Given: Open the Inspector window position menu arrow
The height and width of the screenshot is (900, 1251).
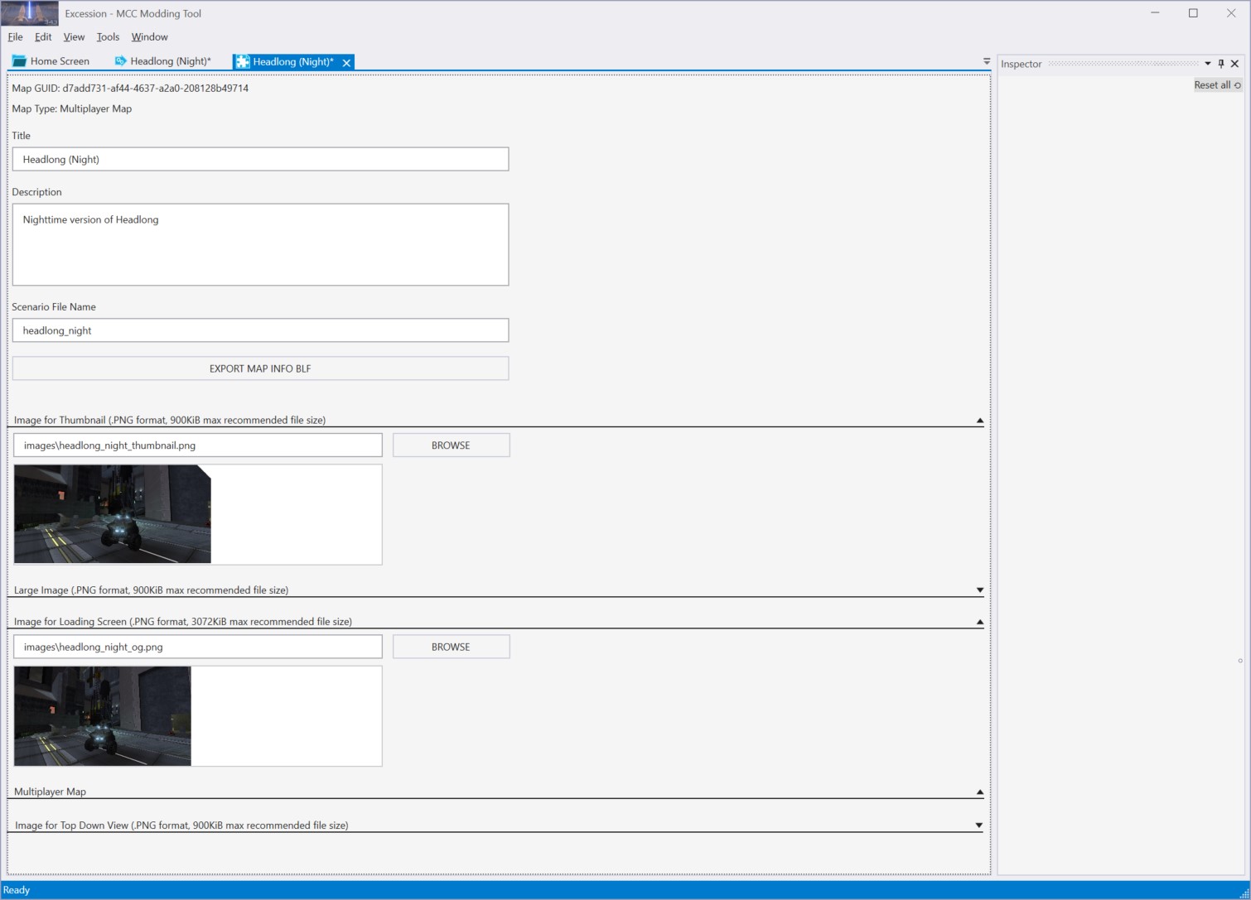Looking at the screenshot, I should [x=1207, y=64].
